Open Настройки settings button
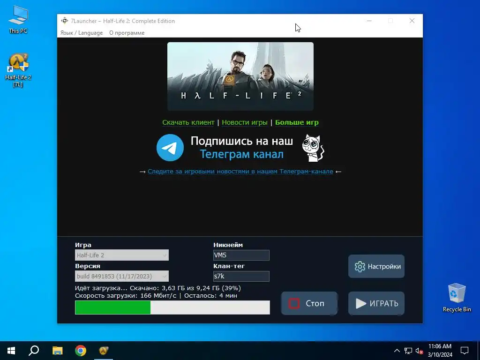The height and width of the screenshot is (360, 480). (376, 266)
